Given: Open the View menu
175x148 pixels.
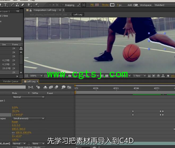Looking at the screenshot, I should coord(15,1).
